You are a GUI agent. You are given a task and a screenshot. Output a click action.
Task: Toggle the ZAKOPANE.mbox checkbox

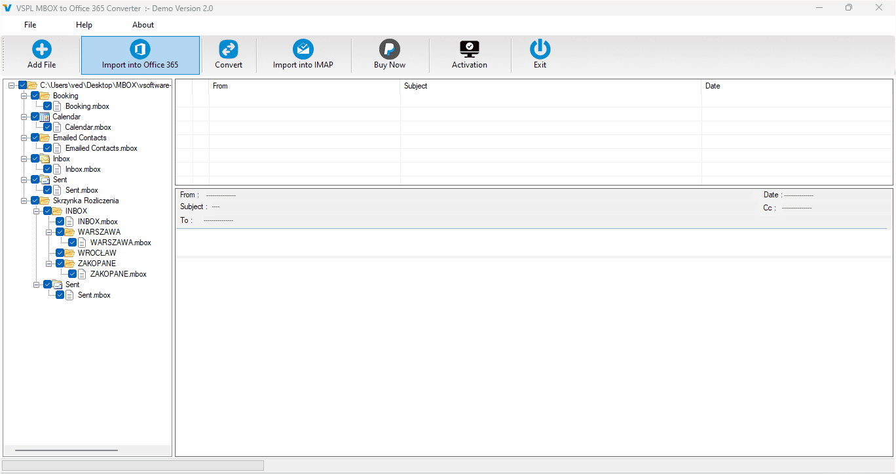tap(73, 274)
